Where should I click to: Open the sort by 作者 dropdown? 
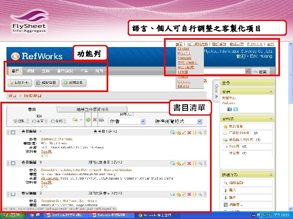tap(127, 121)
